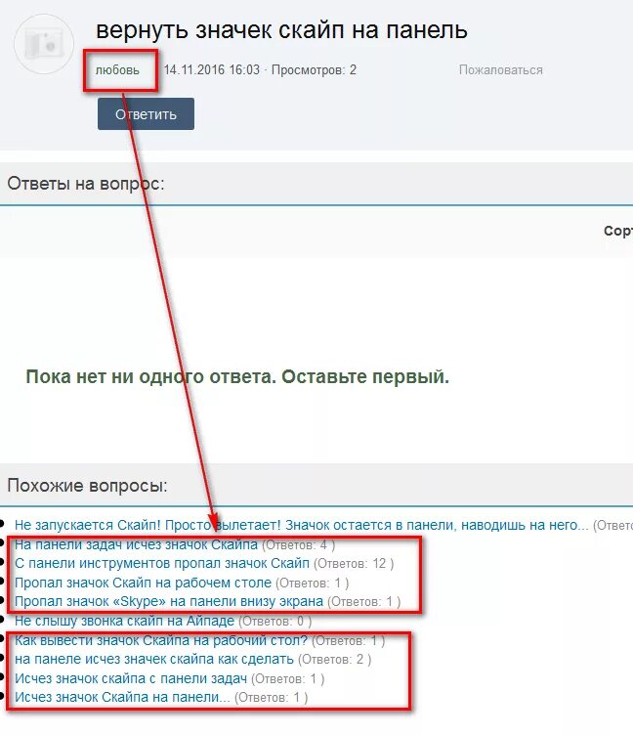This screenshot has height=735, width=633.
Task: Click '(Ответов: 12 )' answer count
Action: (x=354, y=563)
